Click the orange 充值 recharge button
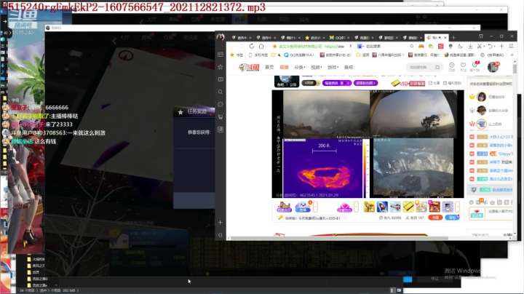This screenshot has height=294, width=524. [x=435, y=218]
